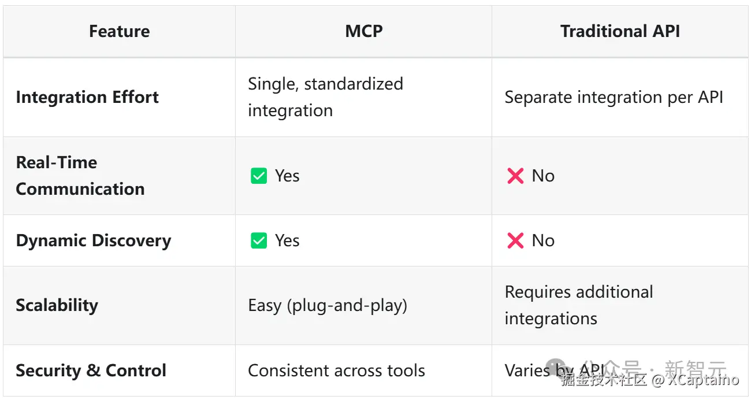Click the "Requires additional integrations" cell
Screen dimensions: 751x400
coord(578,305)
